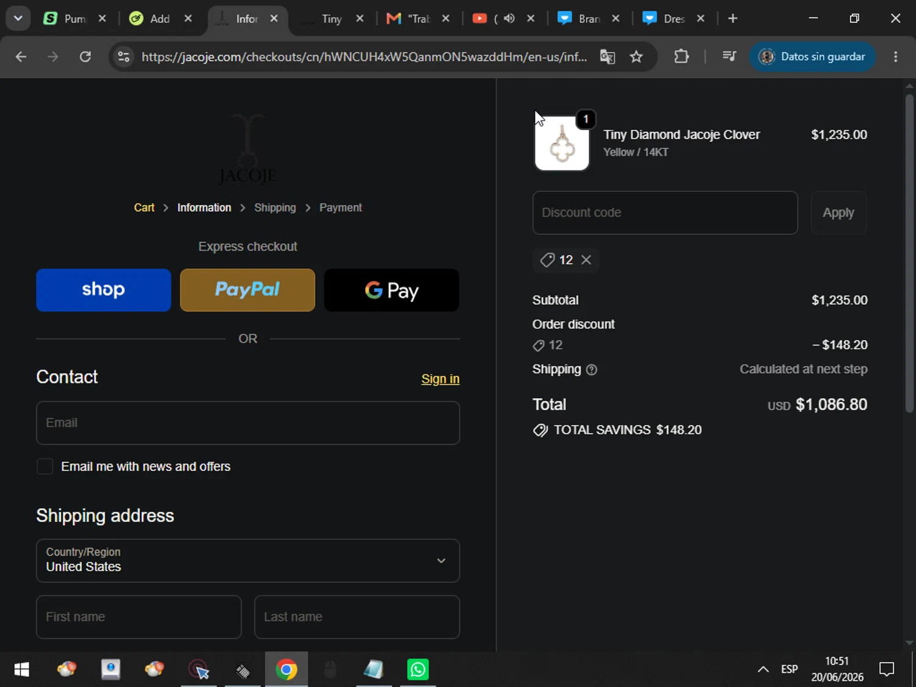Select Information breadcrumb step

tap(204, 208)
